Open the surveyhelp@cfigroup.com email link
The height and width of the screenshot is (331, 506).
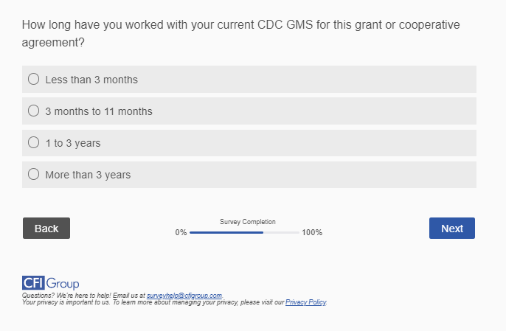pos(184,295)
